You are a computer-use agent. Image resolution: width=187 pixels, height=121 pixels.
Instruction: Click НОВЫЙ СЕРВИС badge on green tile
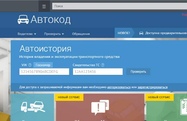(x=159, y=97)
